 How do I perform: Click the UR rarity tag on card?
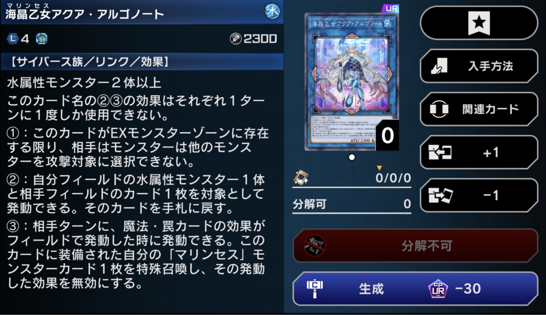pyautogui.click(x=390, y=8)
